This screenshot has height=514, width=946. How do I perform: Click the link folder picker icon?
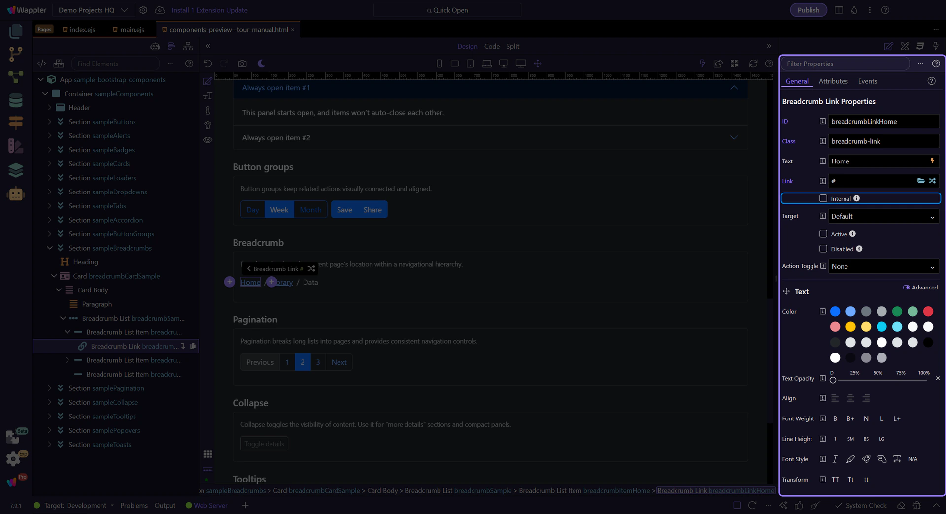pyautogui.click(x=920, y=181)
